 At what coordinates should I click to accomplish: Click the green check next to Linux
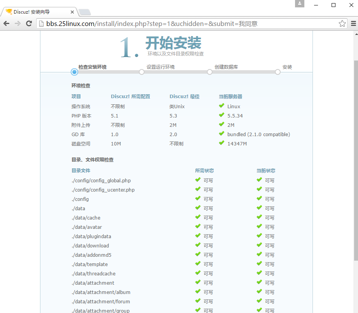click(222, 106)
